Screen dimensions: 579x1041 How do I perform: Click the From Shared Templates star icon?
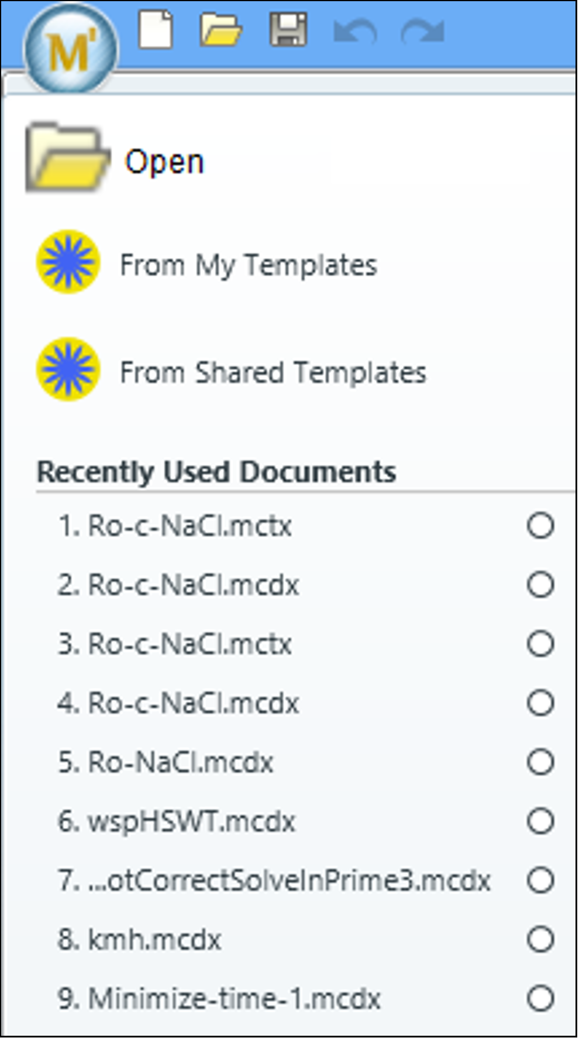point(68,369)
